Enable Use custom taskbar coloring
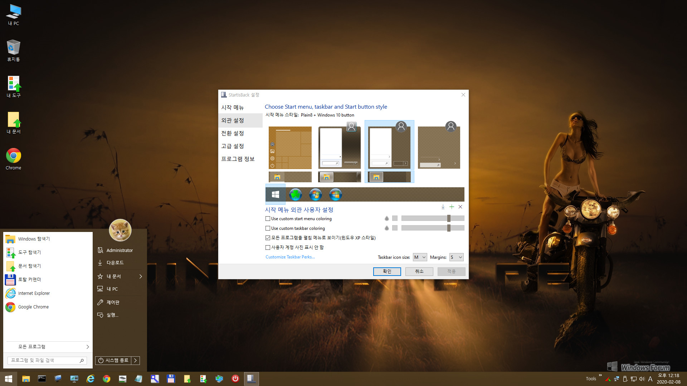The image size is (687, 386). click(x=268, y=228)
